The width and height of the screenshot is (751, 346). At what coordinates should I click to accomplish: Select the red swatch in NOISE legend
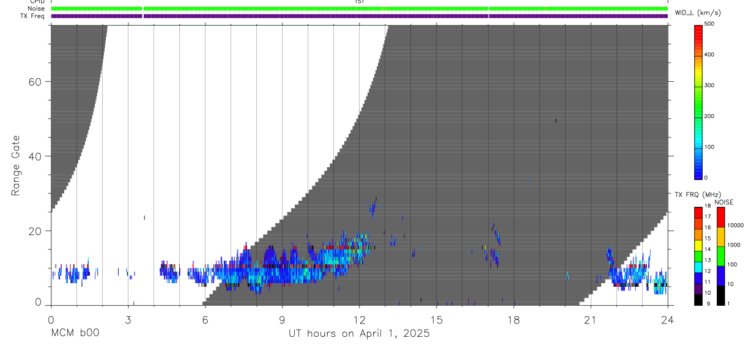coord(720,217)
